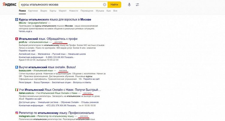This screenshot has width=225, height=121.
Task: Switch to the Карты tab
Action: pyautogui.click(x=53, y=11)
